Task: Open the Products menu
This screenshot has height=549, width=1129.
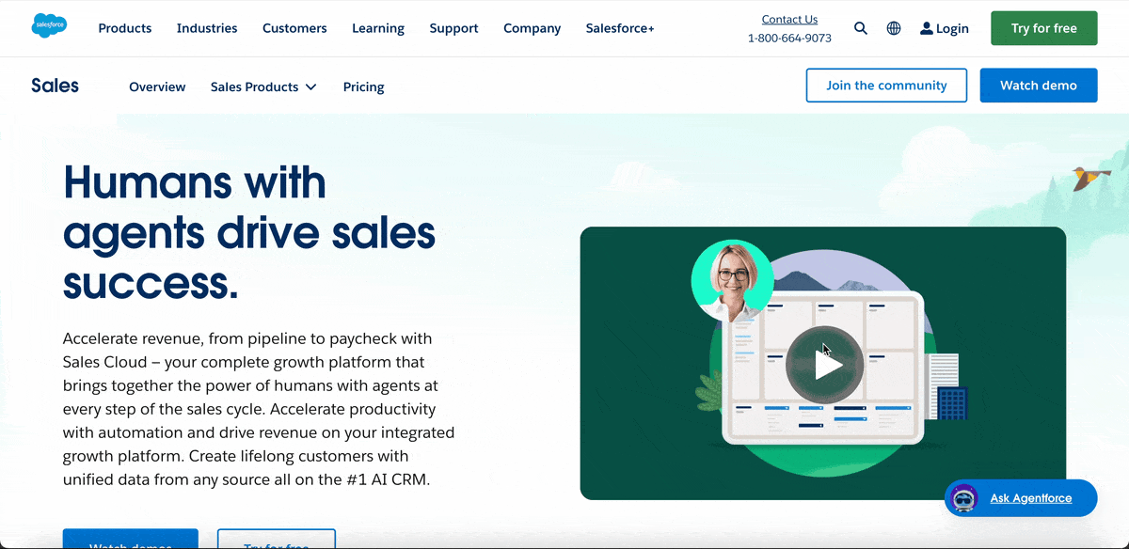Action: [x=125, y=28]
